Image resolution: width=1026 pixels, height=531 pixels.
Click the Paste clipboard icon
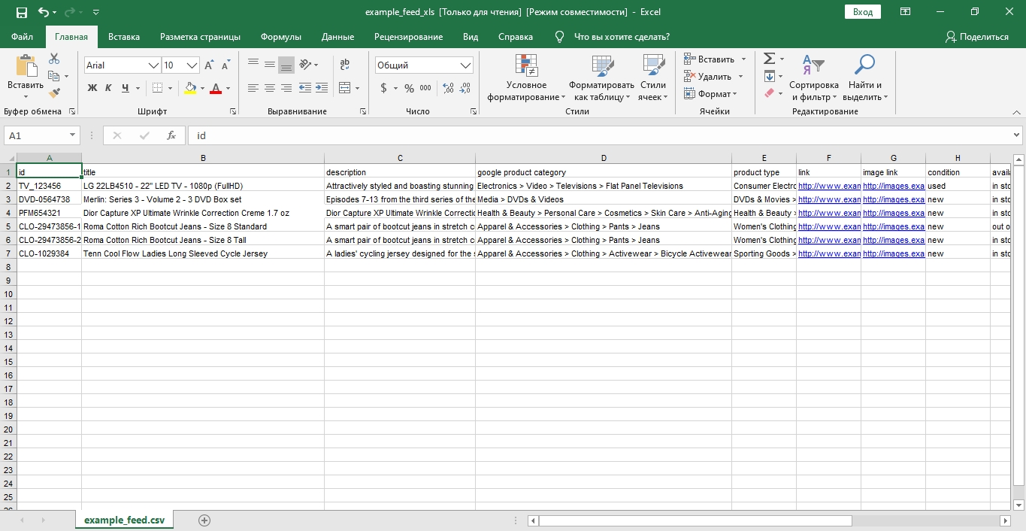pyautogui.click(x=26, y=67)
